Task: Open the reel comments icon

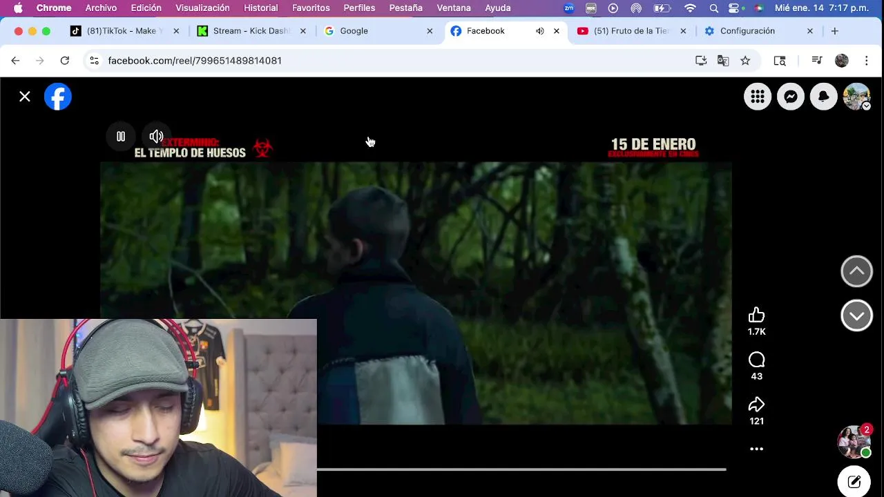Action: pyautogui.click(x=757, y=360)
